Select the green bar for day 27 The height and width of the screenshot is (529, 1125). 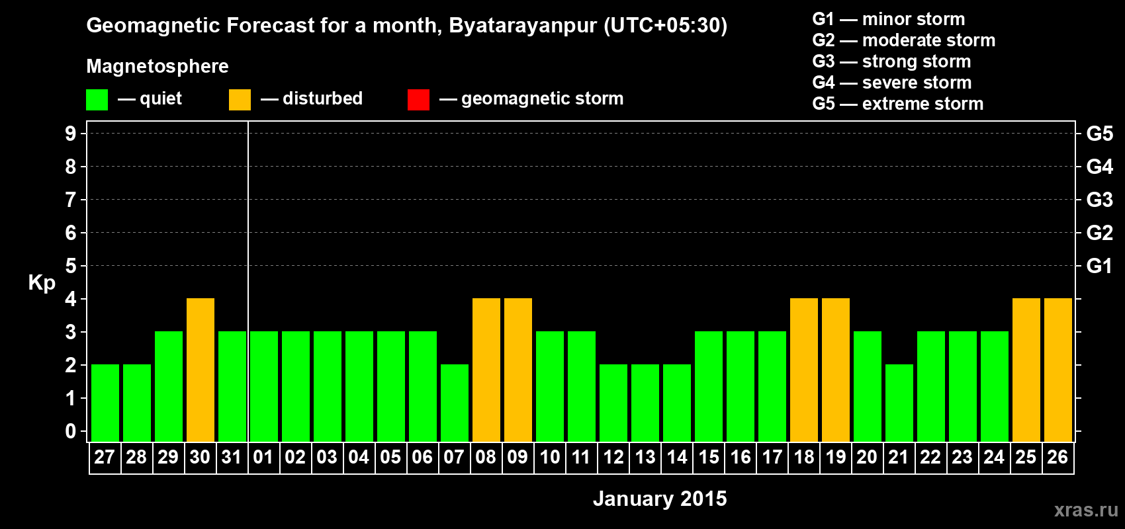105,403
